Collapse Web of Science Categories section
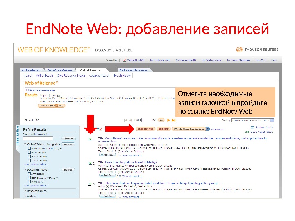This screenshot has height=221, width=295. click(25, 144)
